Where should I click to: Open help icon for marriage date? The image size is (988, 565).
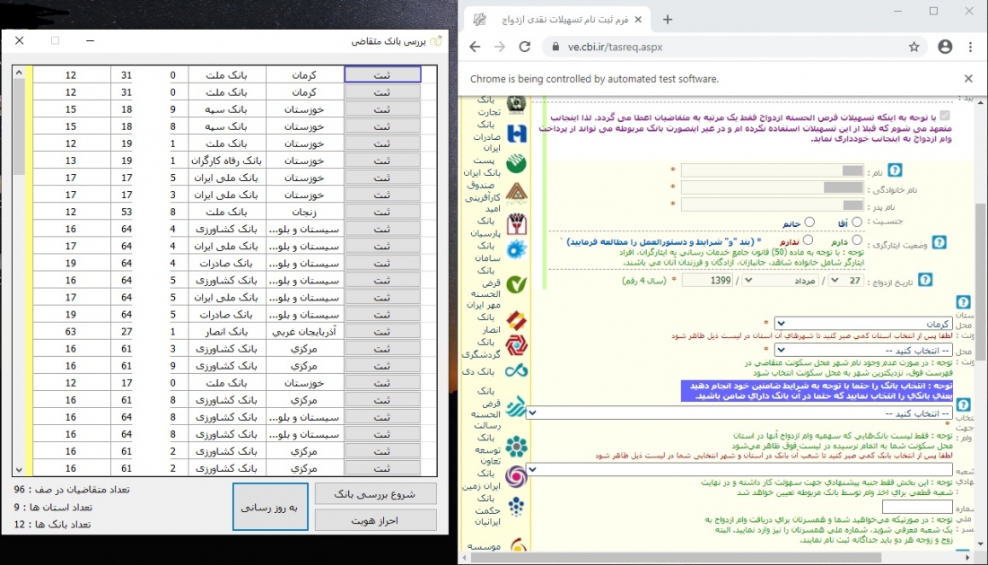[924, 280]
